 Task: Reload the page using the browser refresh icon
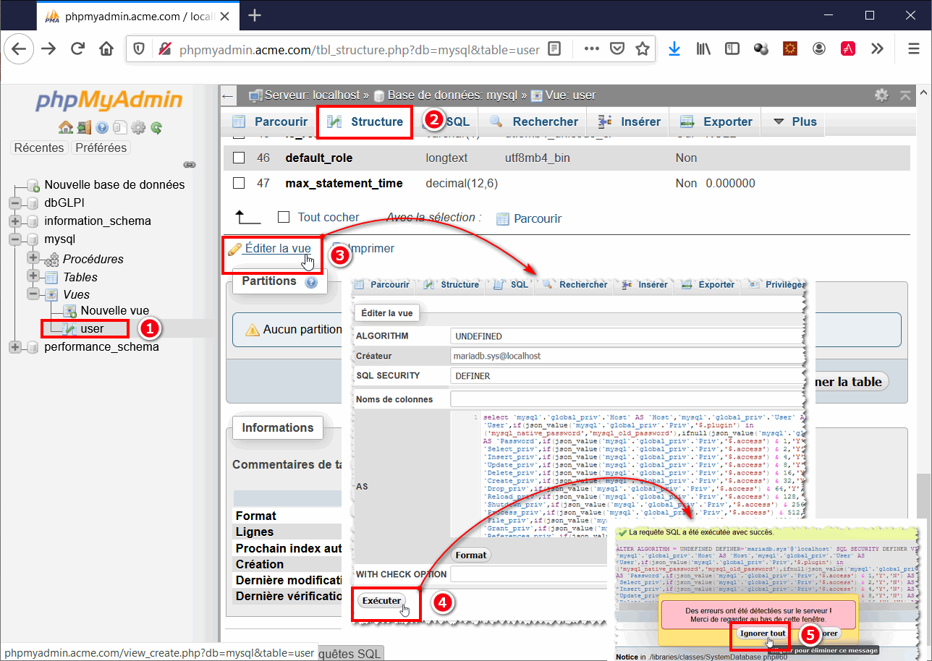[77, 48]
